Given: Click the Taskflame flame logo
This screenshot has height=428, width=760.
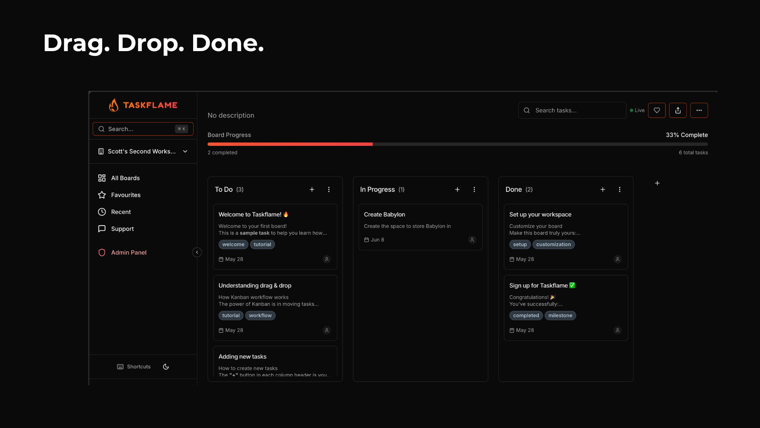Looking at the screenshot, I should [x=114, y=105].
